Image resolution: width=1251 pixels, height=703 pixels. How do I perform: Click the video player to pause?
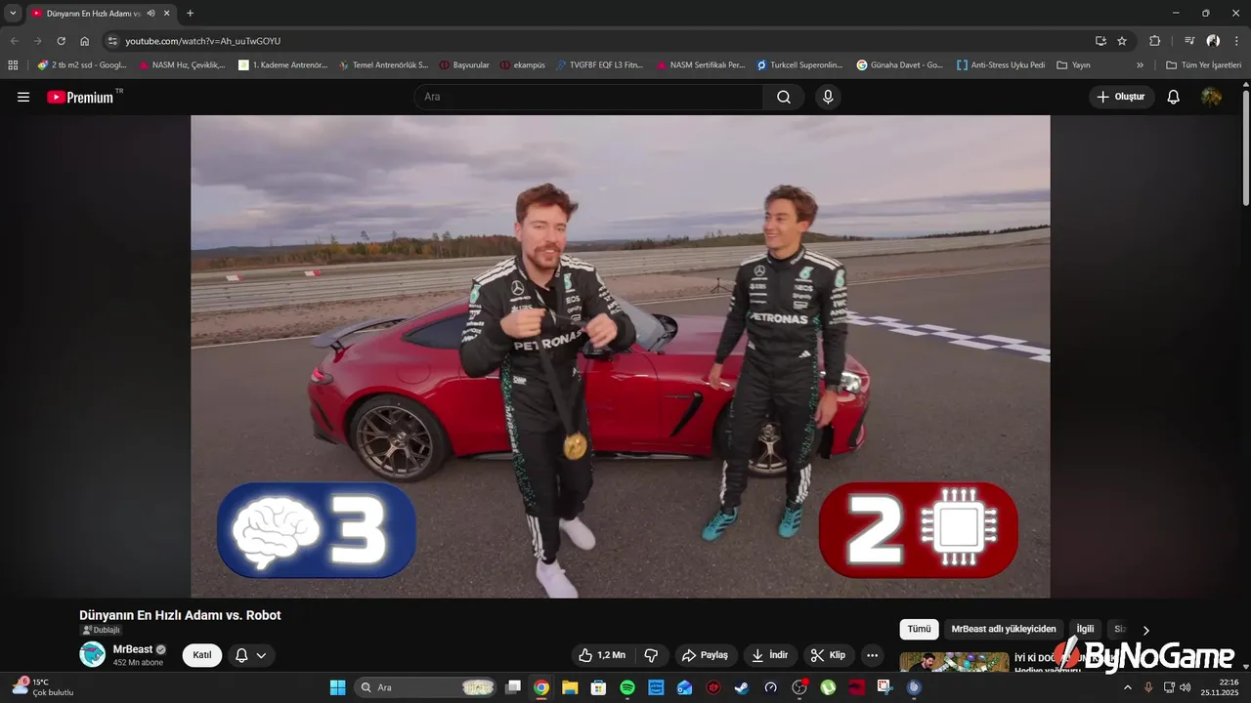point(620,356)
